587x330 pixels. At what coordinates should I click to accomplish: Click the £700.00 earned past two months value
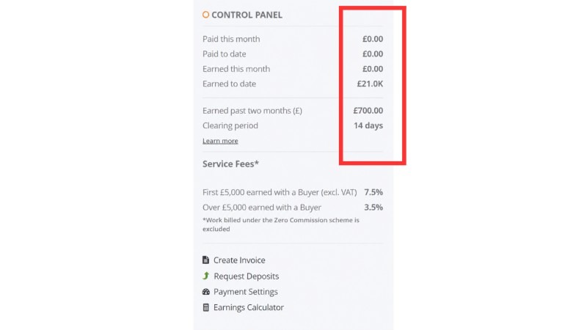(x=368, y=111)
